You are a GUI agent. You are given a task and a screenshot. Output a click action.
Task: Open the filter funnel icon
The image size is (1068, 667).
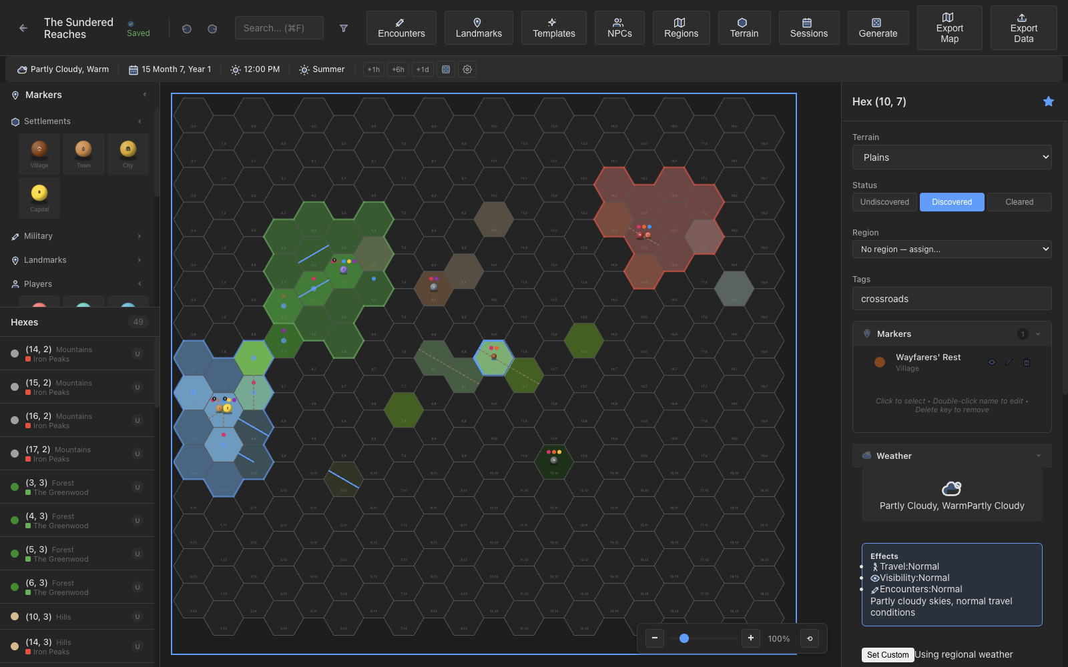(344, 29)
